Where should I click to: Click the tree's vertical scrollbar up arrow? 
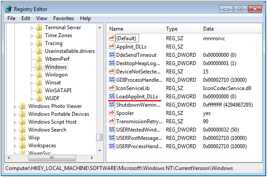click(x=100, y=28)
